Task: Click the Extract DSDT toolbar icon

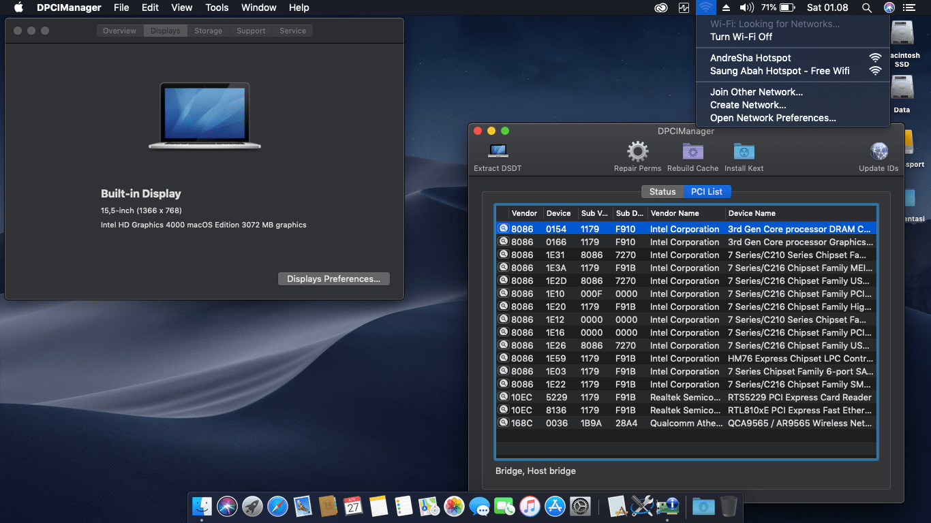Action: point(498,151)
